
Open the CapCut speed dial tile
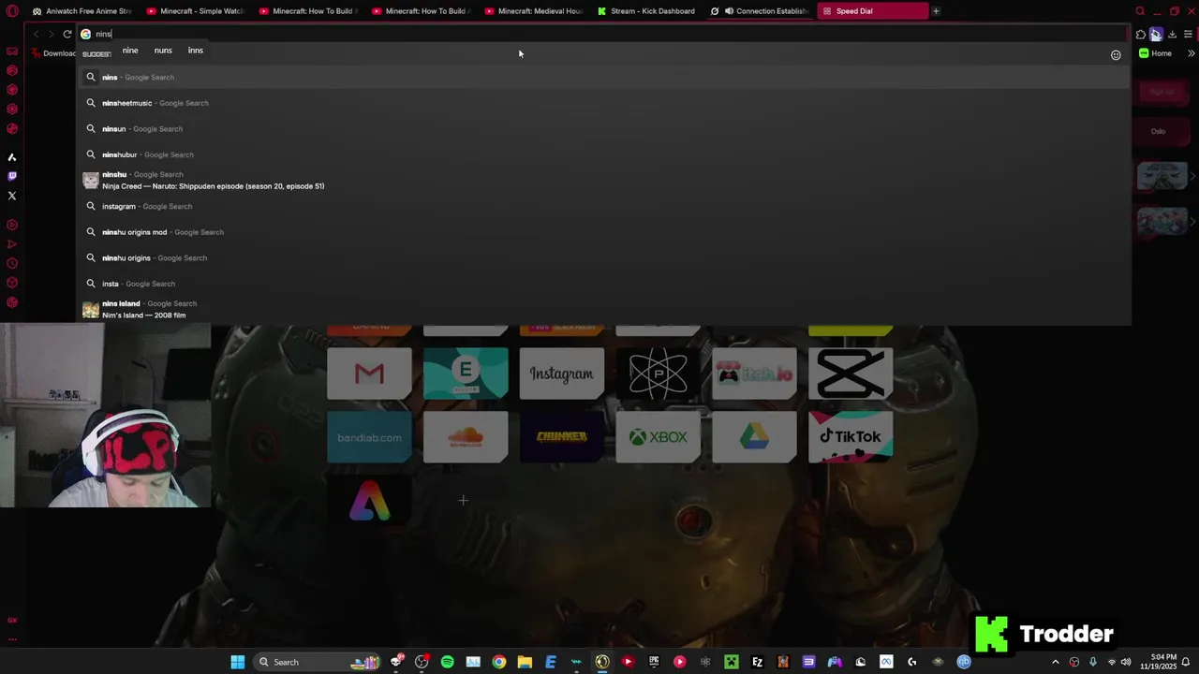click(851, 374)
